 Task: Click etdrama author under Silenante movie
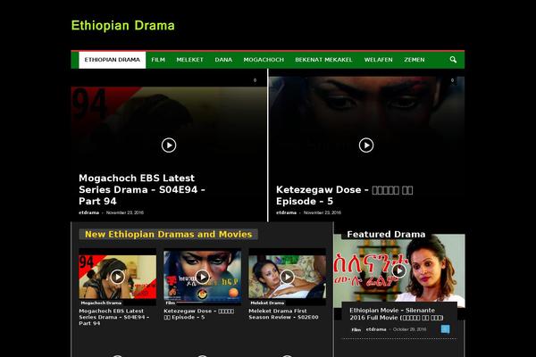pyautogui.click(x=376, y=329)
